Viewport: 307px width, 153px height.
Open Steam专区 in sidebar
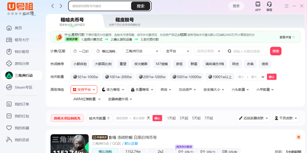[19, 87]
